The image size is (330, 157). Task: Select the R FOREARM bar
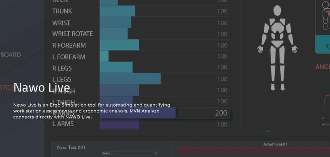tap(119, 45)
